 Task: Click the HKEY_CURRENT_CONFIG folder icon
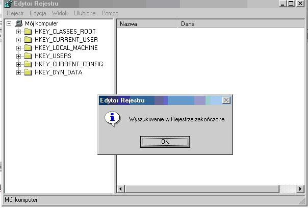pyautogui.click(x=28, y=64)
